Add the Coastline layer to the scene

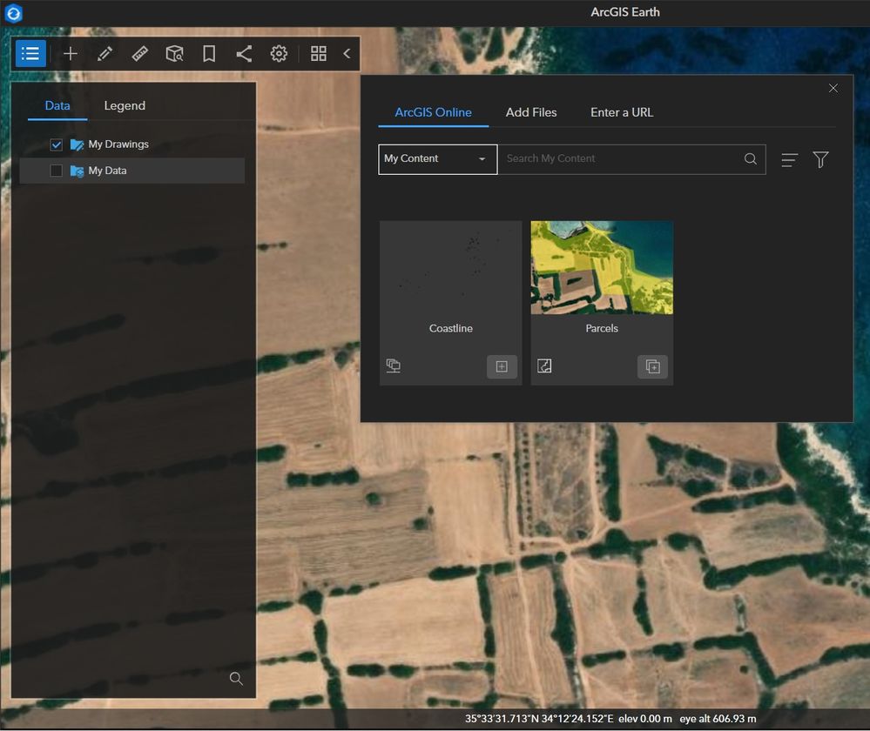(502, 366)
